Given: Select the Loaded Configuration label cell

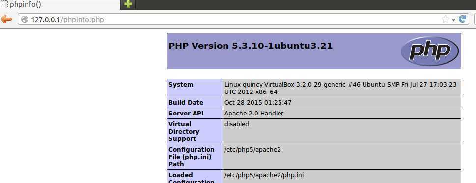Looking at the screenshot, I should click(195, 176).
